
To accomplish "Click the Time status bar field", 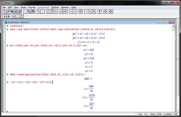I will tap(143, 114).
